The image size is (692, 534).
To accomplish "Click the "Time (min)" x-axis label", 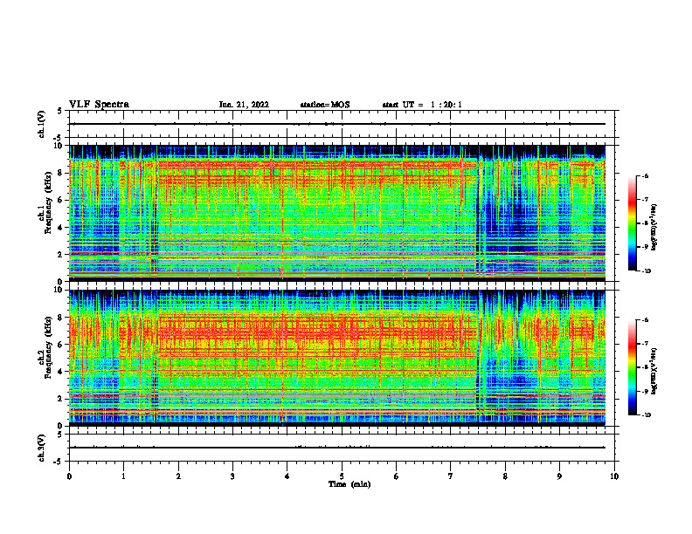I will pyautogui.click(x=349, y=484).
